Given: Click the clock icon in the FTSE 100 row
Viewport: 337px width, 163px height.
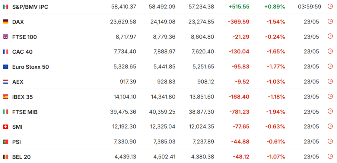Looking at the screenshot, I should 330,36.
